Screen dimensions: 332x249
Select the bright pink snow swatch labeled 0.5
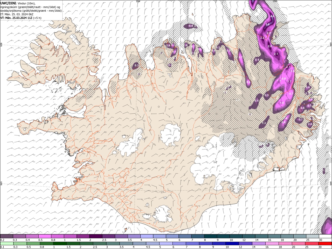click(45, 236)
